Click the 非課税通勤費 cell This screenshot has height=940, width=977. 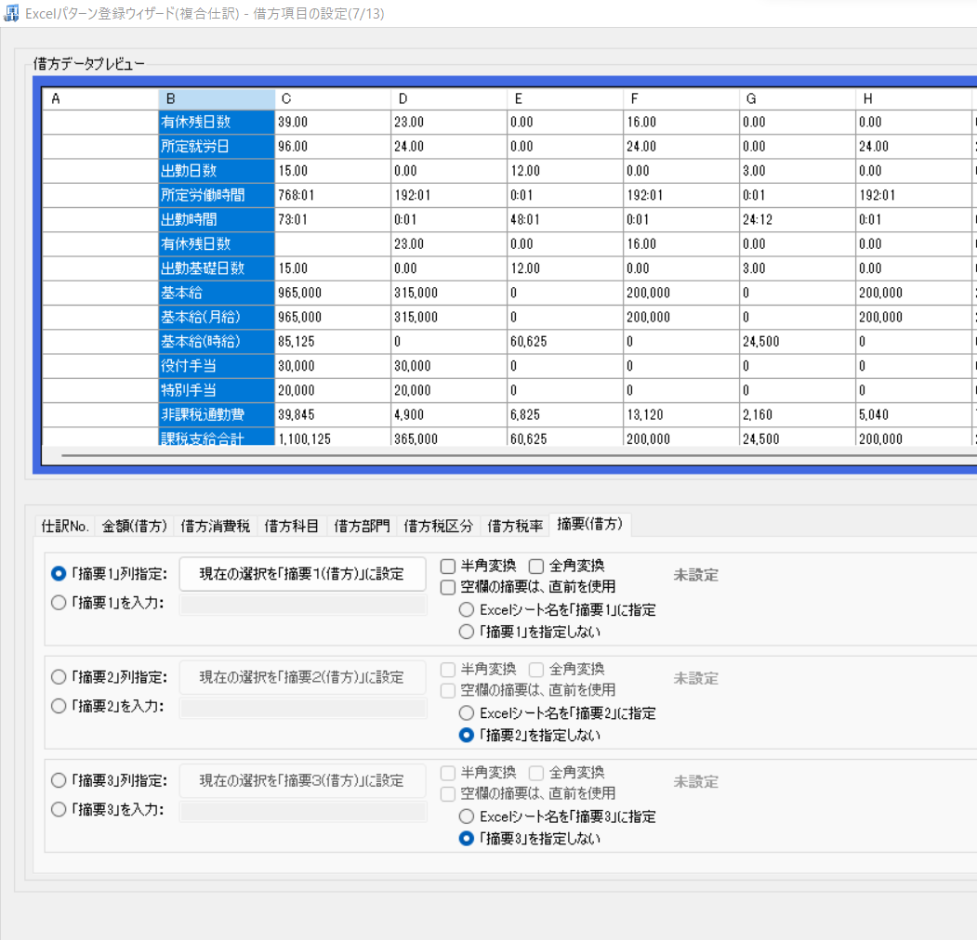pyautogui.click(x=217, y=414)
